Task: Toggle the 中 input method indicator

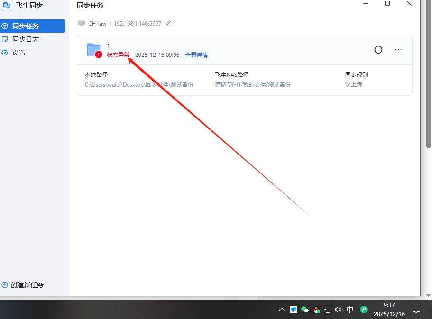Action: click(x=349, y=310)
